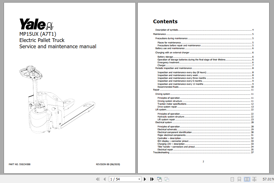Toggle the facing pages view mode

point(247,179)
